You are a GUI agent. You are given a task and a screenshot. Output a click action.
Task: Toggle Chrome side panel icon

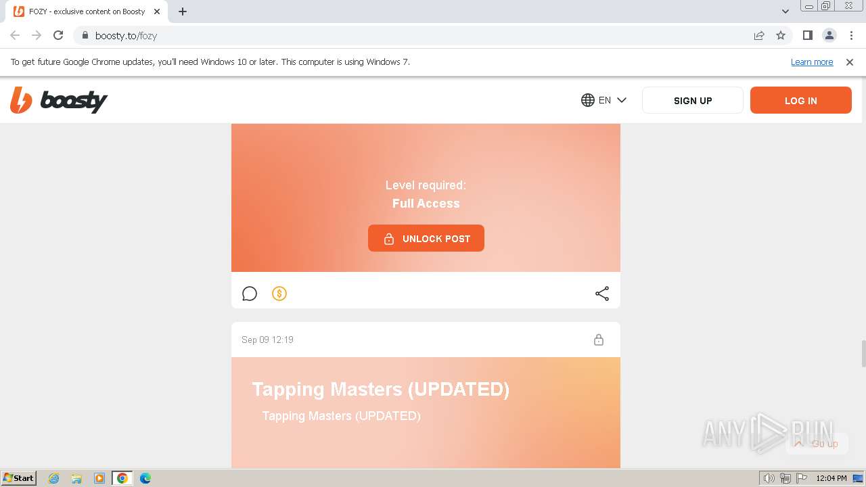(x=807, y=35)
